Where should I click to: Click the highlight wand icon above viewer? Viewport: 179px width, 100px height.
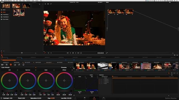[51, 4]
